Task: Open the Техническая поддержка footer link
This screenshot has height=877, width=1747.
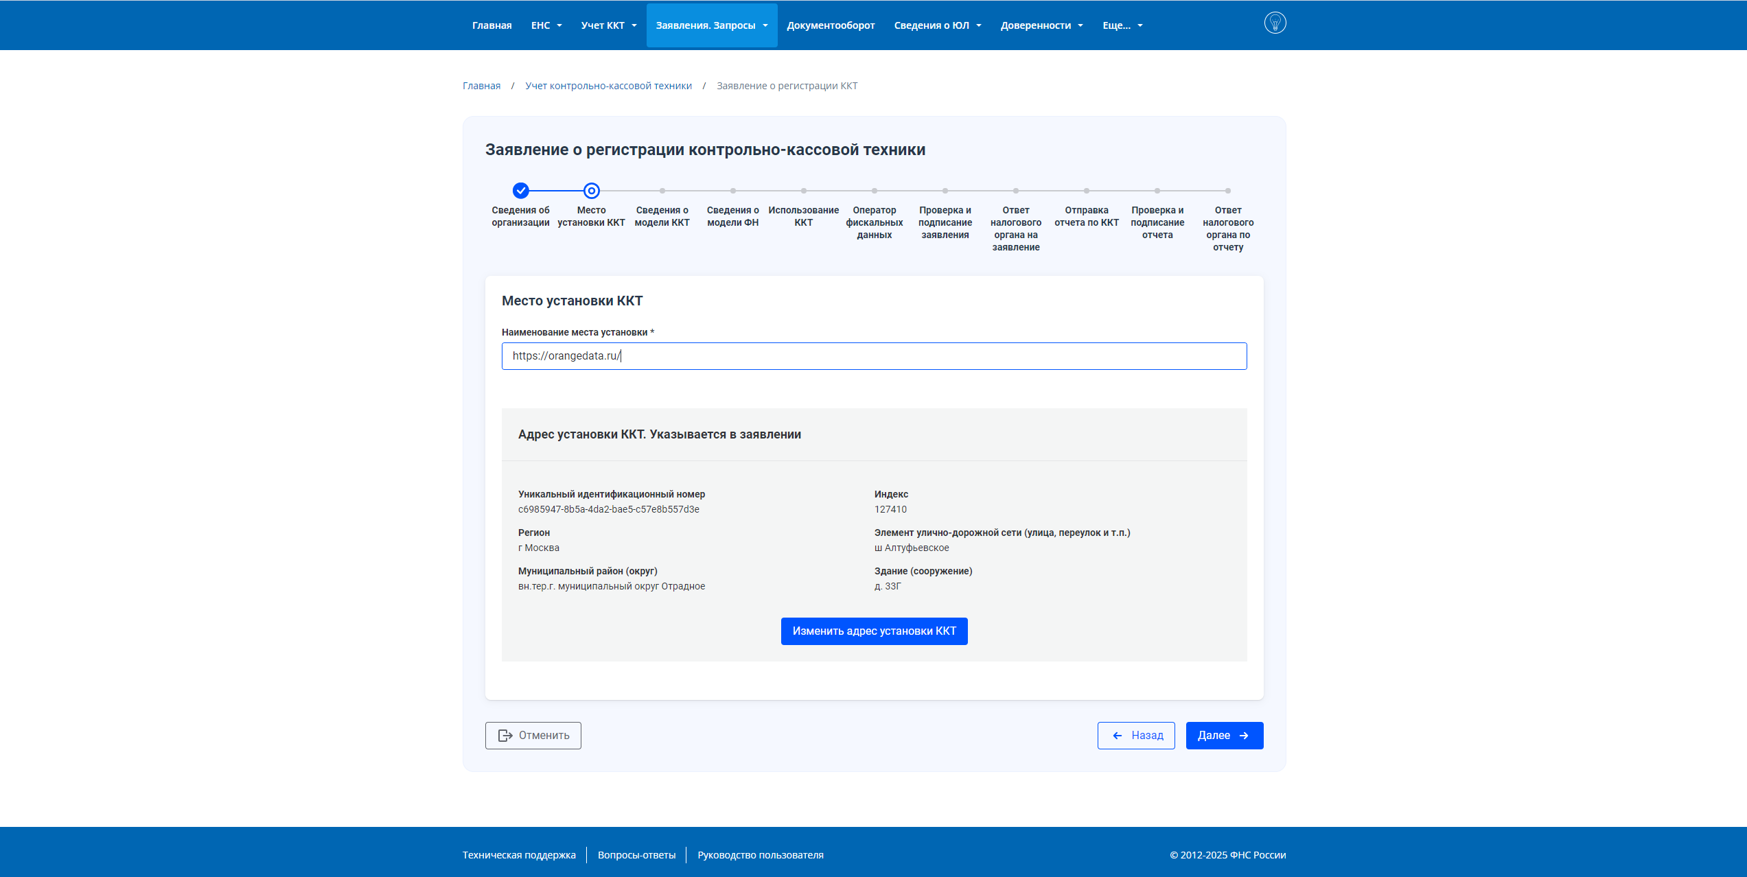Action: point(519,855)
